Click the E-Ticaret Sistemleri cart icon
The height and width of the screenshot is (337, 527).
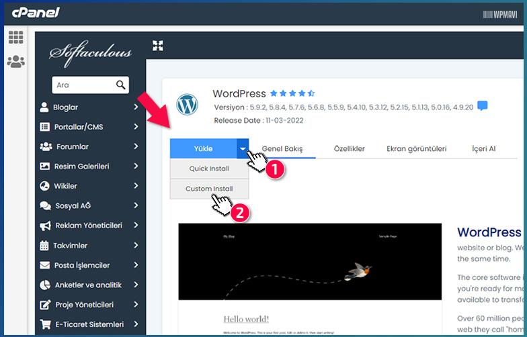coord(46,324)
